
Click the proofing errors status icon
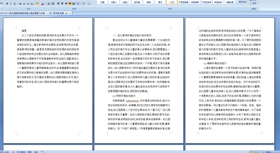tap(13, 152)
